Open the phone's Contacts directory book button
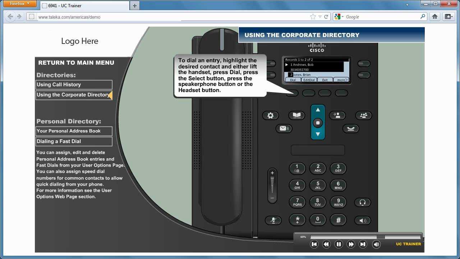This screenshot has height=259, width=460. (x=296, y=115)
